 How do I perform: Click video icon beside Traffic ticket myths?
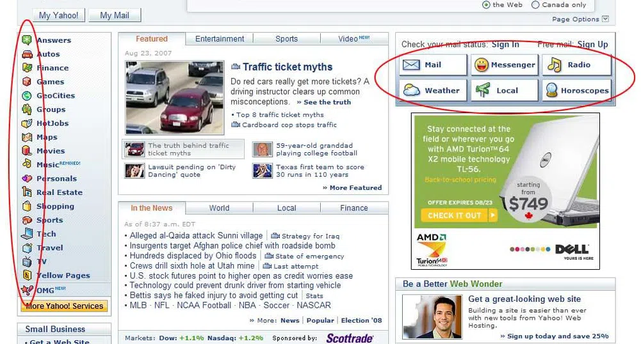(x=236, y=66)
